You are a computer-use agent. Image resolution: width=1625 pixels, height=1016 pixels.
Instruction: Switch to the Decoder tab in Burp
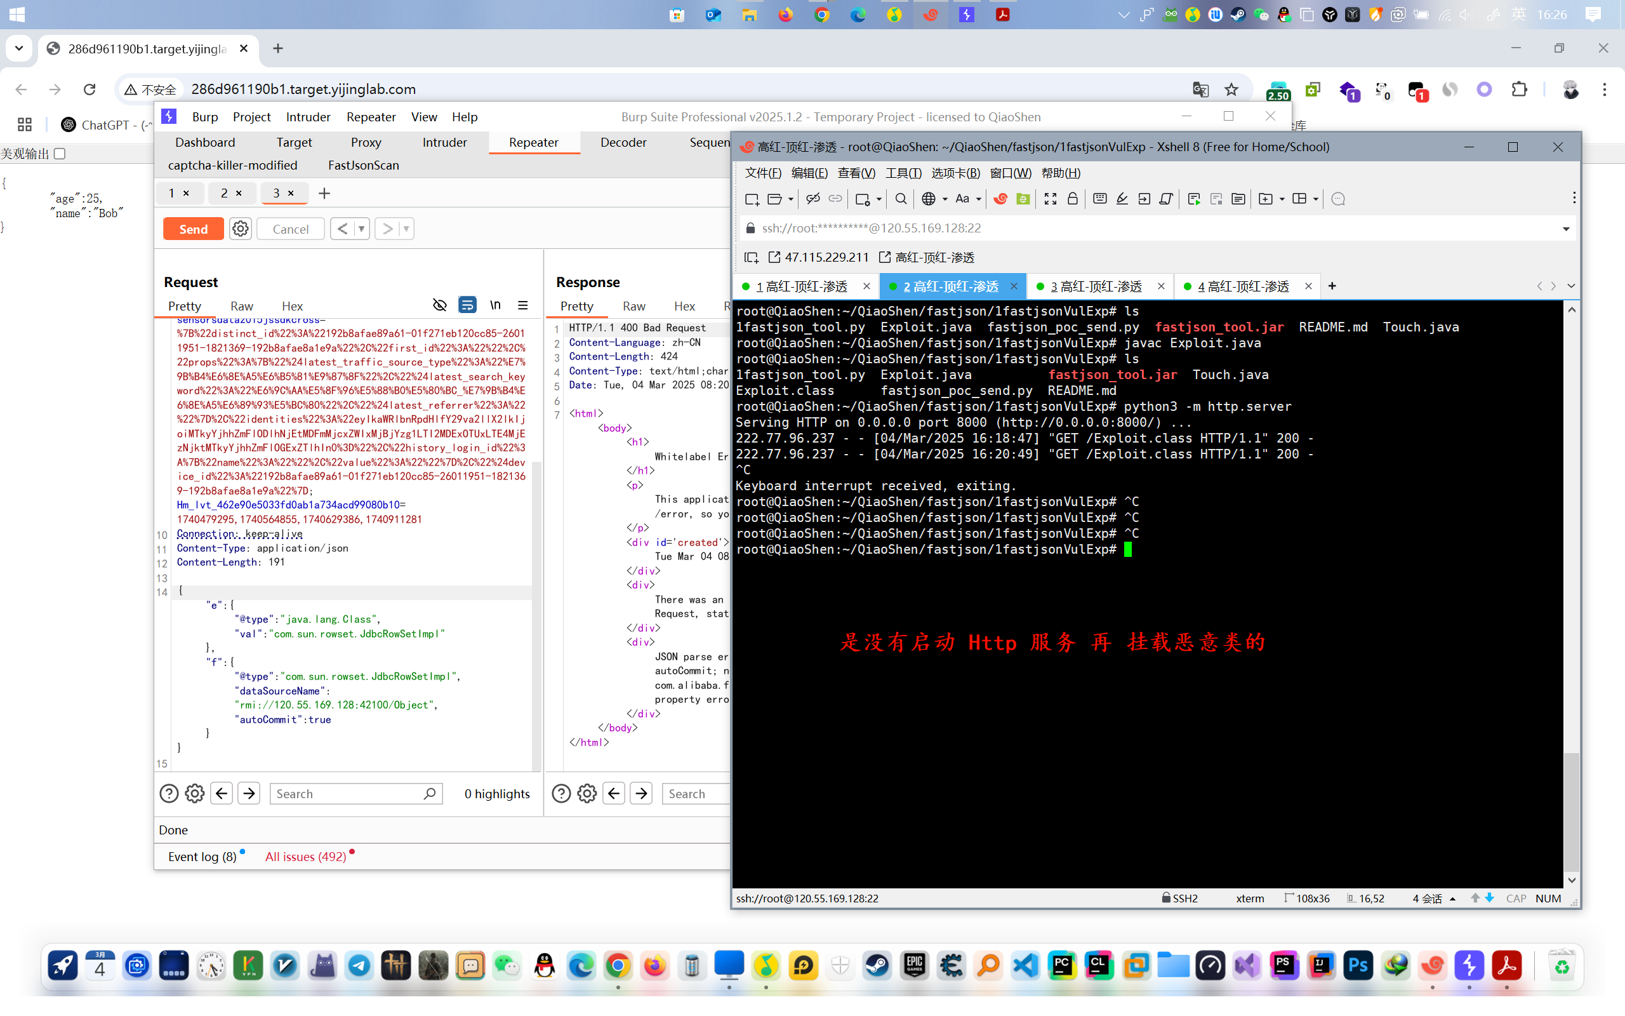click(x=623, y=142)
